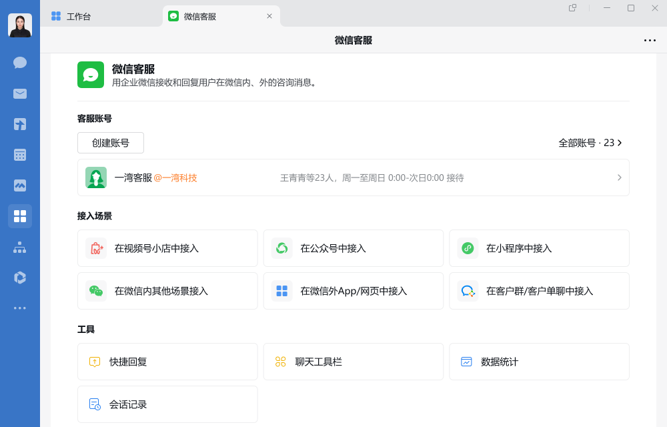
Task: Open the Messages chat bubble in sidebar
Action: pyautogui.click(x=20, y=63)
